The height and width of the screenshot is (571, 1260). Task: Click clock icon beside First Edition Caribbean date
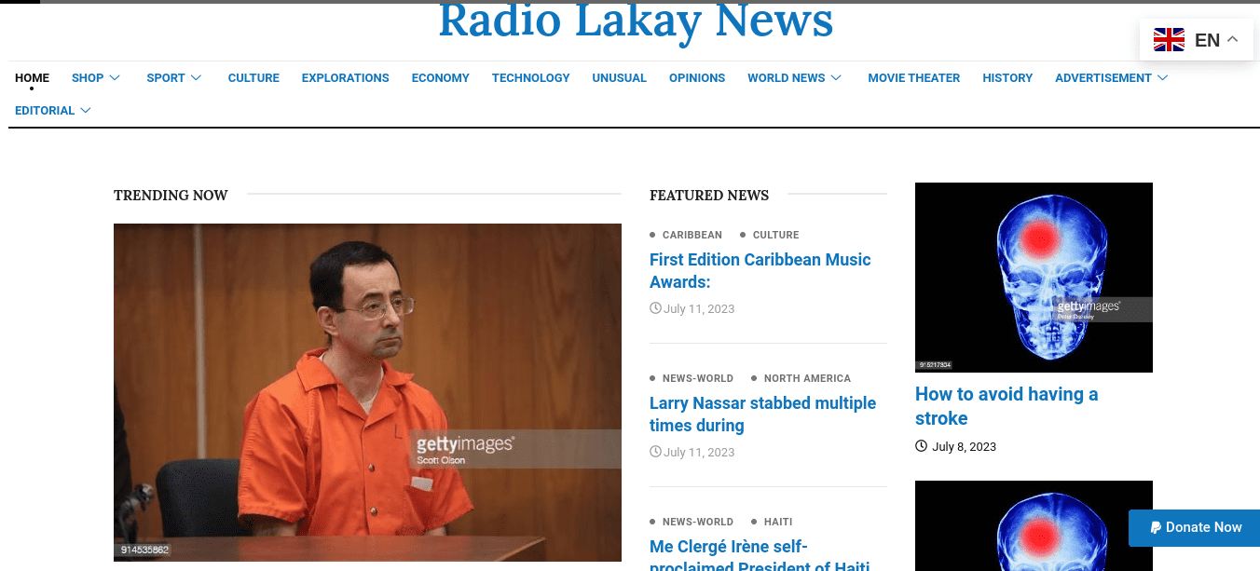(x=655, y=308)
